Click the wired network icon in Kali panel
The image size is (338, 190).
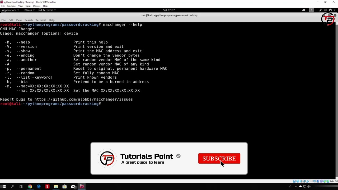pyautogui.click(x=321, y=10)
